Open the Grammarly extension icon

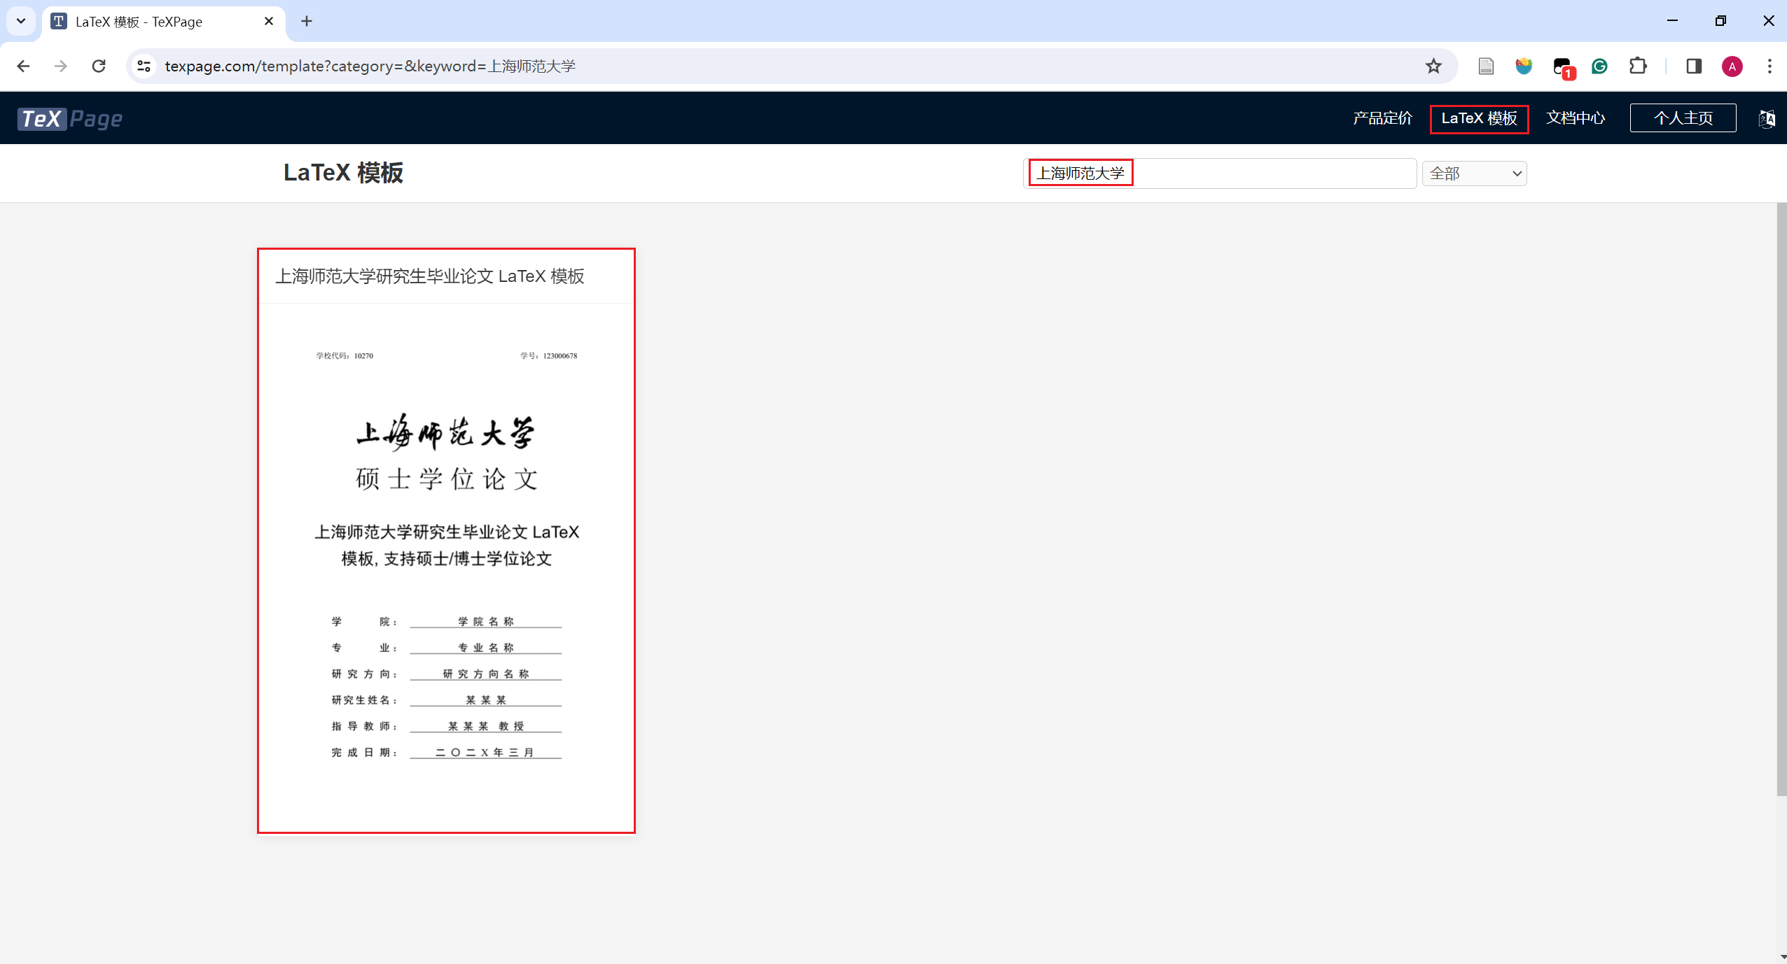point(1599,66)
